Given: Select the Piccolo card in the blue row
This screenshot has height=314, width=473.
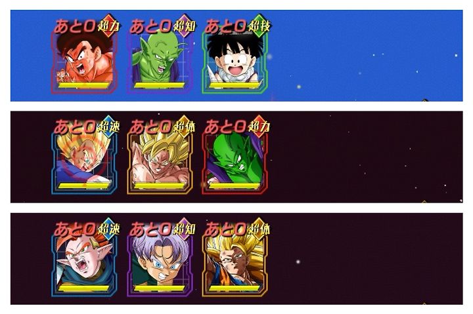Looking at the screenshot, I should click(x=159, y=62).
